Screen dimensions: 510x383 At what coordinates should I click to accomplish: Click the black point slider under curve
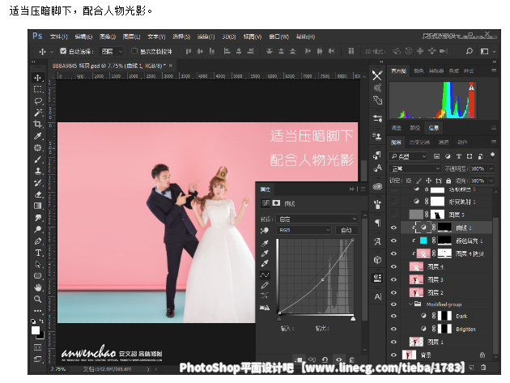(x=279, y=318)
